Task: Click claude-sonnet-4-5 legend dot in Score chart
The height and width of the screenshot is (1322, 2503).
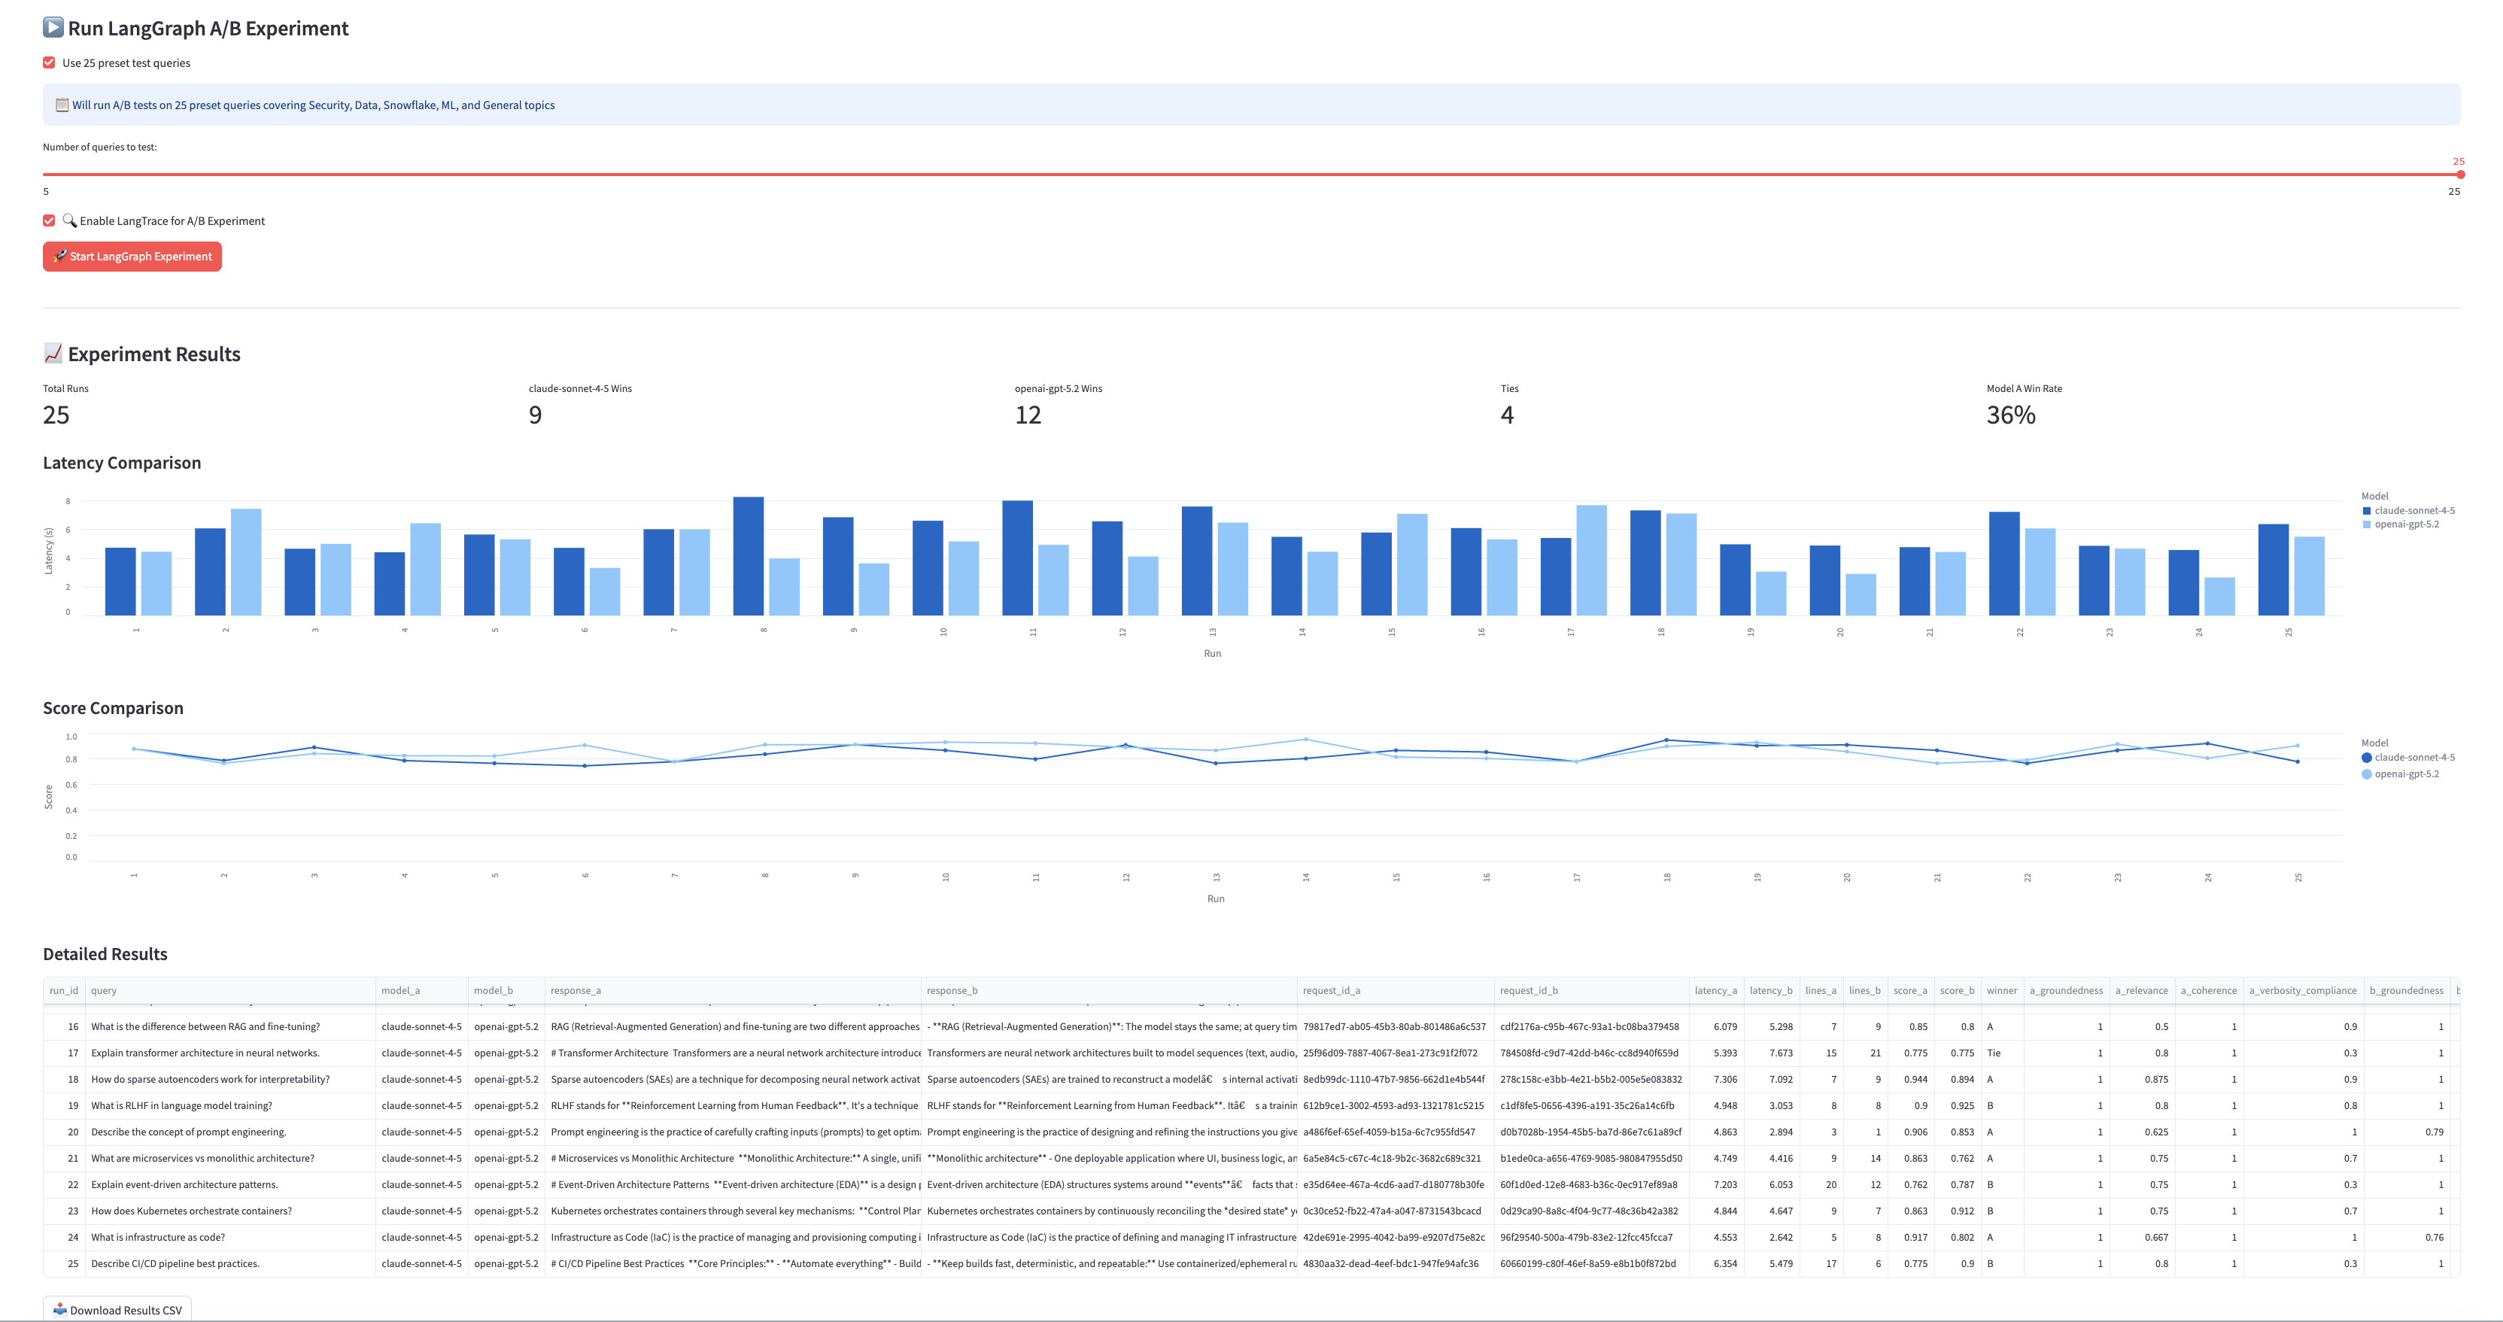Action: click(x=2367, y=757)
